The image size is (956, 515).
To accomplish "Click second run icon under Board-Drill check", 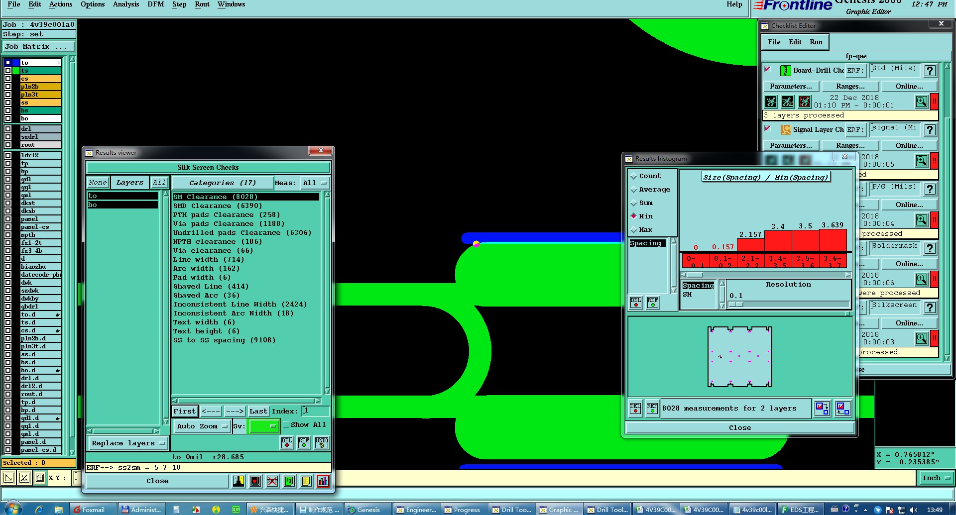I will (788, 102).
